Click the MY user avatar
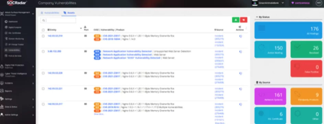This screenshot has height=124, width=324. click(x=319, y=3)
